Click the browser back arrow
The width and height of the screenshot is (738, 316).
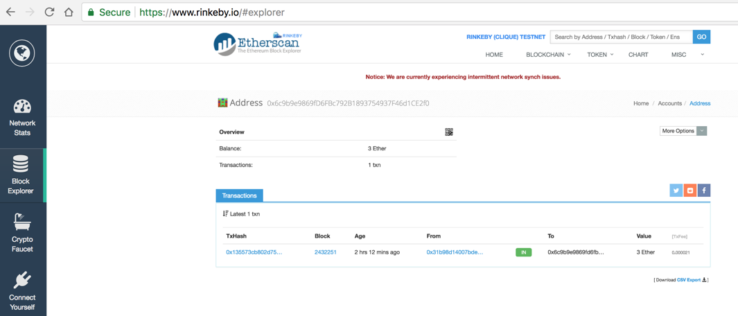point(10,12)
